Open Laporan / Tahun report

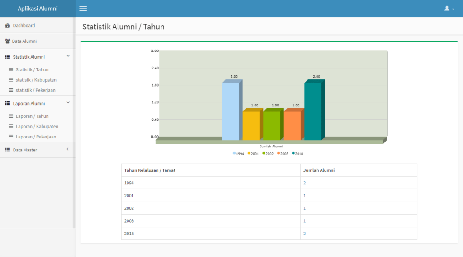click(x=32, y=116)
